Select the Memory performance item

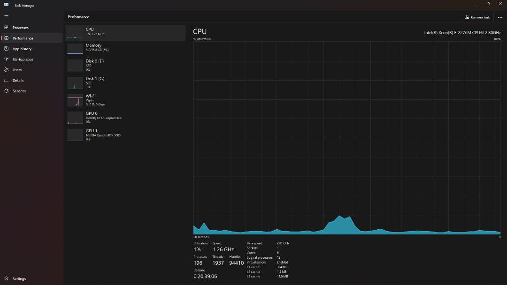click(x=125, y=48)
